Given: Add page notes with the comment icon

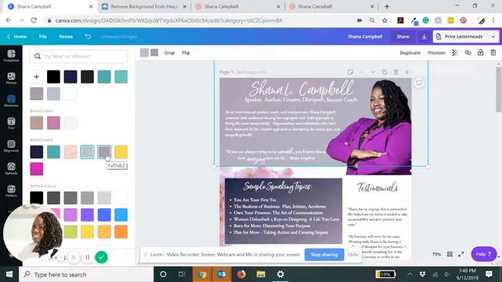Looking at the screenshot, I should pyautogui.click(x=351, y=72).
